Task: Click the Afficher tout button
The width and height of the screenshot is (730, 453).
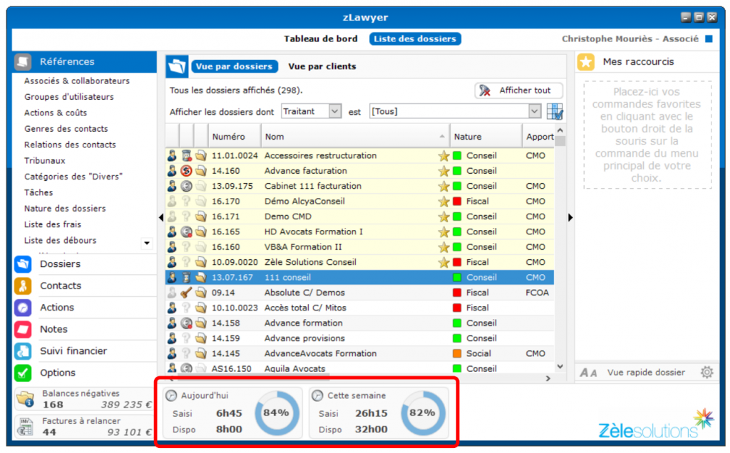Action: [518, 90]
